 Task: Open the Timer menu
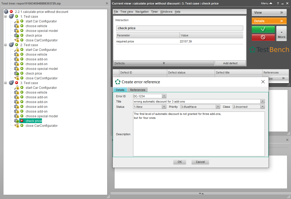(154, 12)
